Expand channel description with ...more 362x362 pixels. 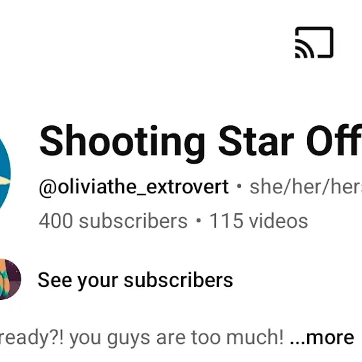point(322,337)
